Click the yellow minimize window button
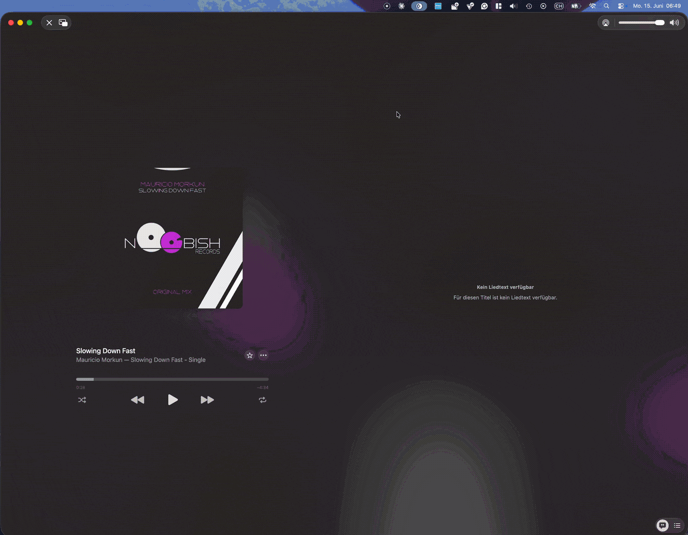Screen dimensions: 688x535 point(20,23)
